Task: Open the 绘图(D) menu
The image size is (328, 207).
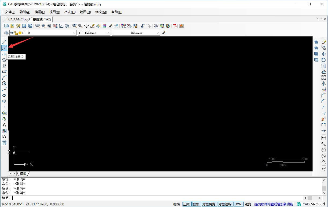Action: 85,12
